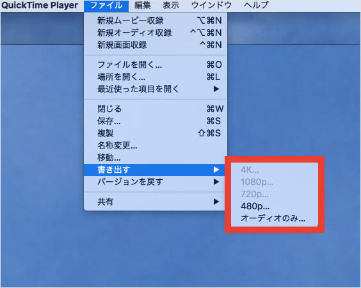Export the movie as 480p…
This screenshot has height=288, width=361.
tap(275, 206)
